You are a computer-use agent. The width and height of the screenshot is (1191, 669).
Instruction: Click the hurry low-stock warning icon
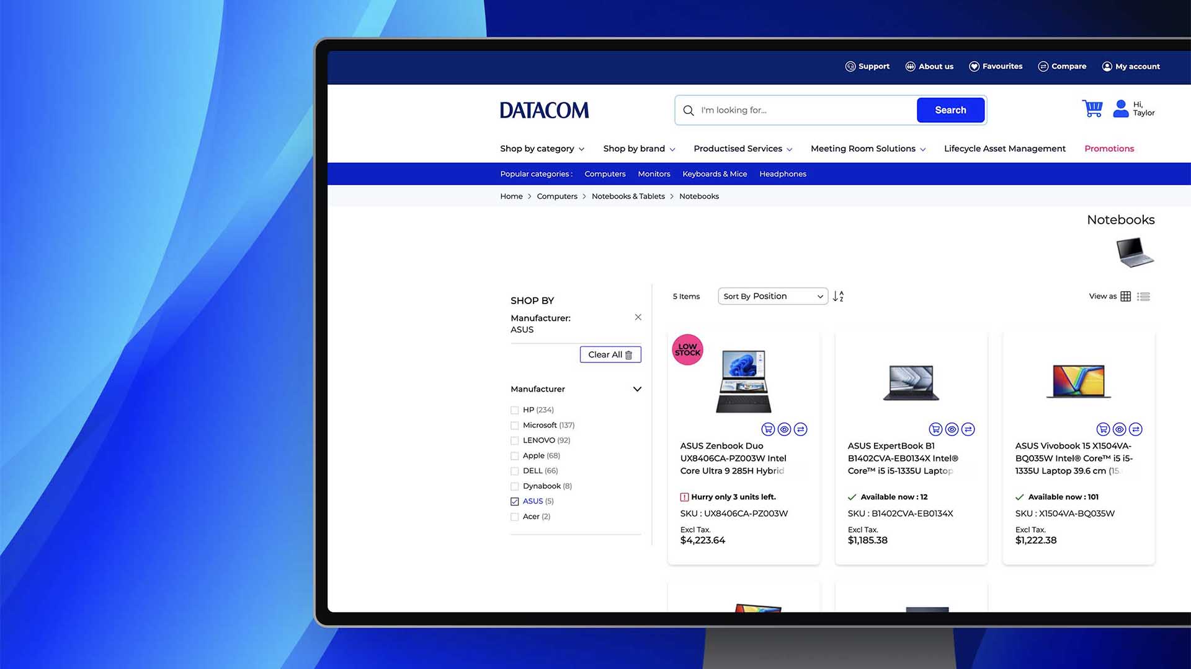pyautogui.click(x=684, y=497)
